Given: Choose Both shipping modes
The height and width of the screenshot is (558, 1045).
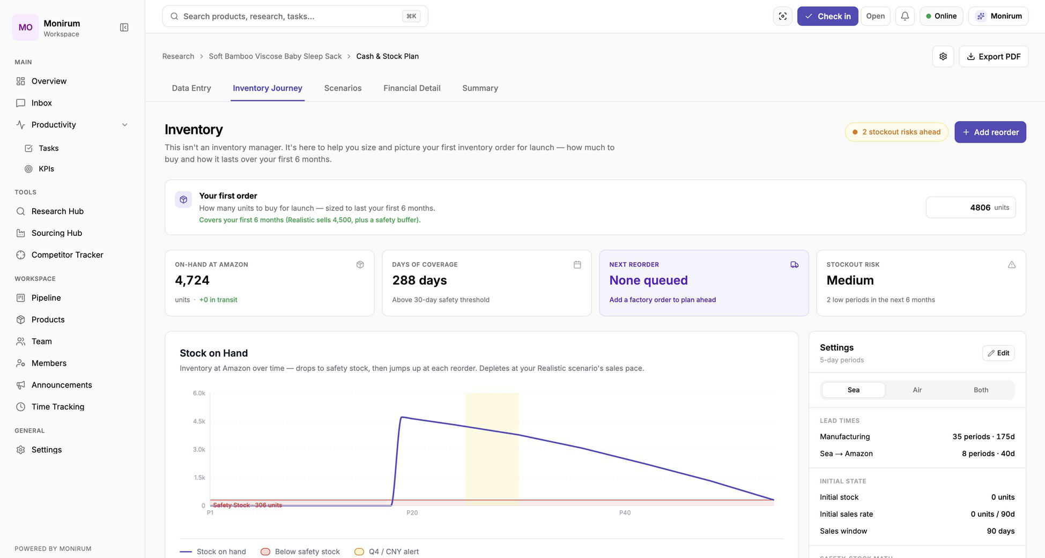Looking at the screenshot, I should (x=981, y=390).
